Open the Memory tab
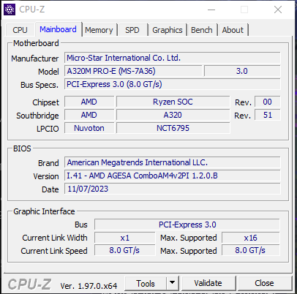The image size is (297, 294). [99, 30]
